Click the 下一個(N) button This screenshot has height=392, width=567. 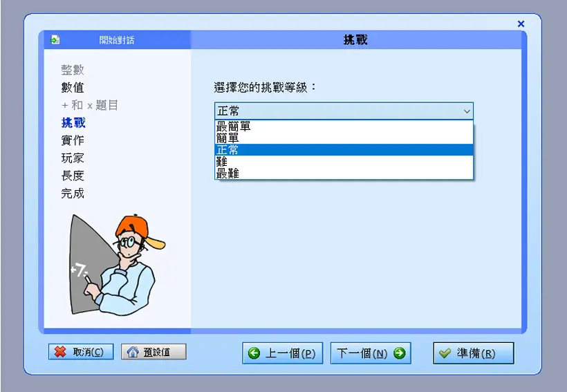[x=371, y=353]
